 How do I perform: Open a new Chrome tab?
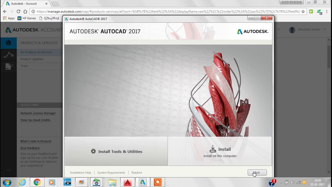pyautogui.click(x=55, y=4)
